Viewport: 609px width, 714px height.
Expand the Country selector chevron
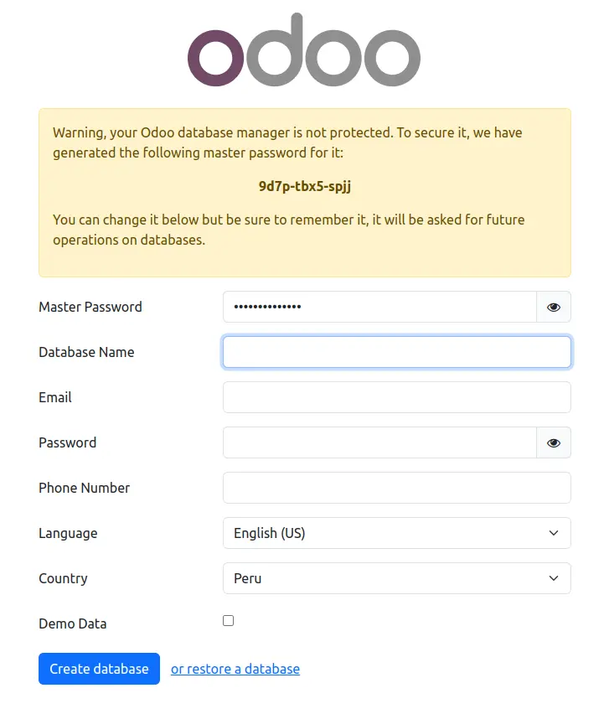point(553,578)
